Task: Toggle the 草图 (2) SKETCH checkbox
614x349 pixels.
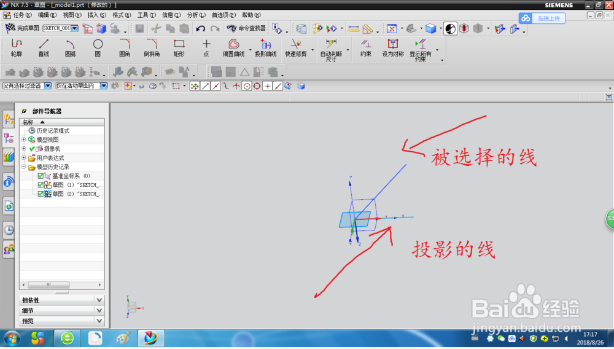Action: click(41, 194)
